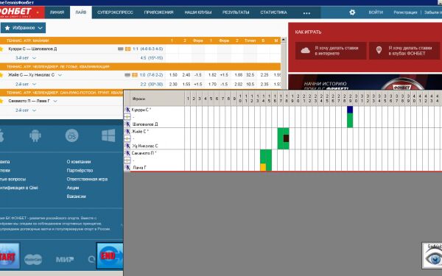This screenshot has height=276, width=442.
Task: Choose 'Я хочу делать ставки в интернете'
Action: pos(331,51)
